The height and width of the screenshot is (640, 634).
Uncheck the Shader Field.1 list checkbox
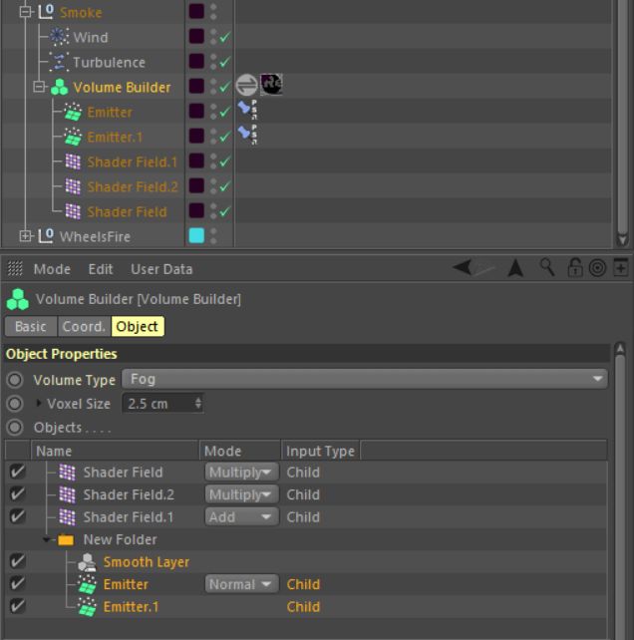(x=17, y=516)
